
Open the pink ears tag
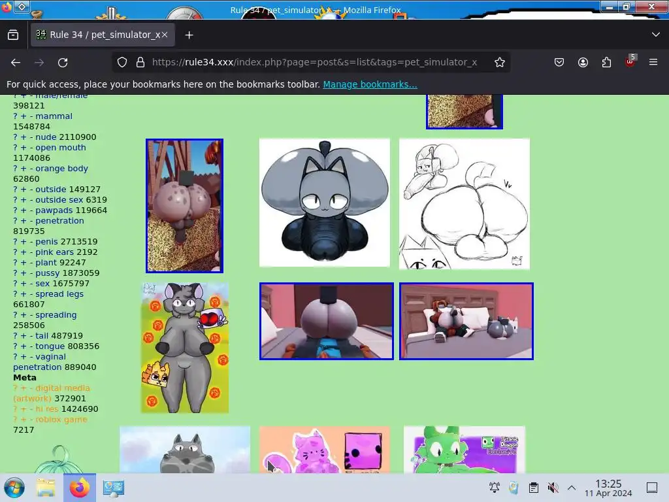[55, 252]
